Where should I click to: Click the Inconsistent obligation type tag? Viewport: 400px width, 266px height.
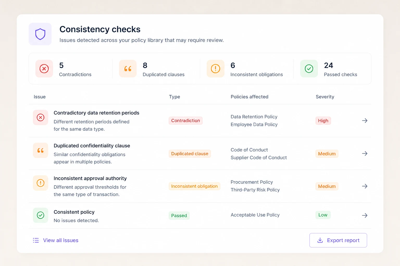click(x=195, y=186)
